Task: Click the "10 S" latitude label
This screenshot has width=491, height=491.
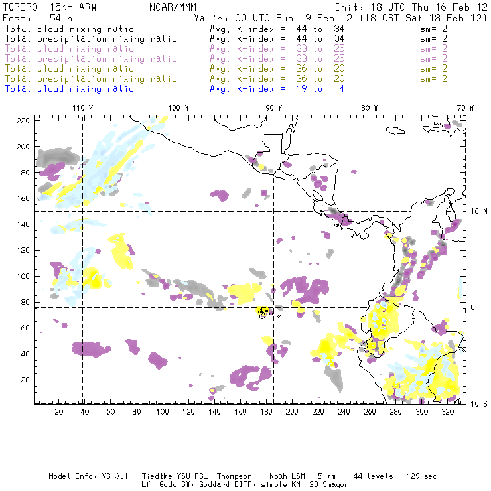Action: tap(479, 404)
